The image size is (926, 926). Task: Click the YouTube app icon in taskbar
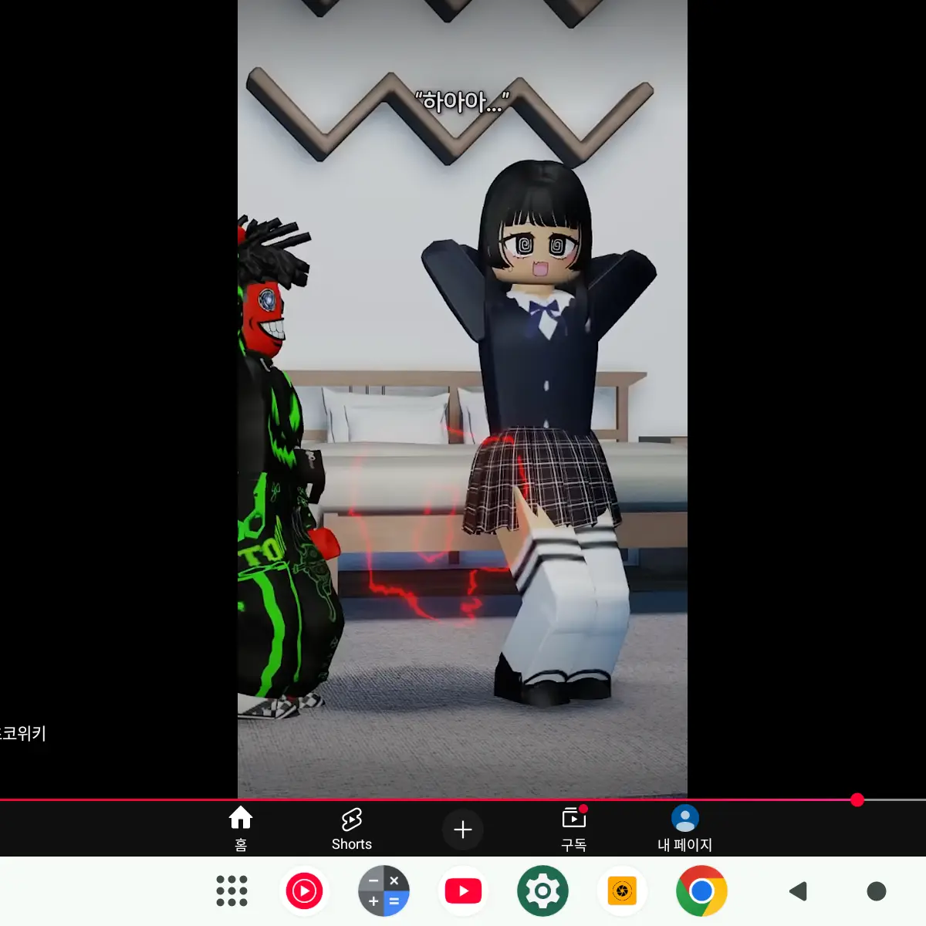(x=463, y=891)
